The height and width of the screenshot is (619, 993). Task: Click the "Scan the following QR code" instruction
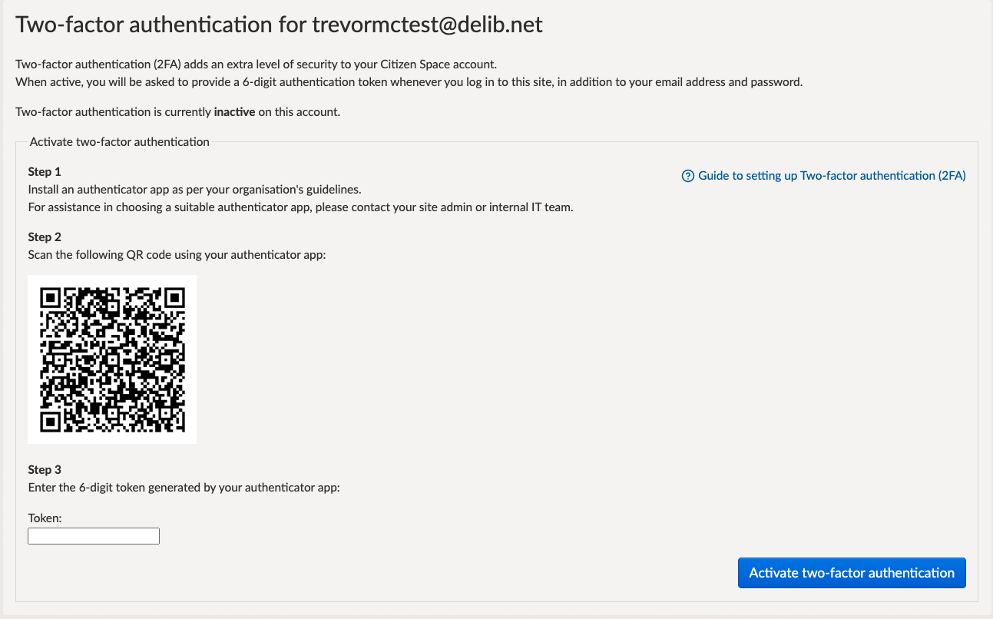tap(177, 254)
